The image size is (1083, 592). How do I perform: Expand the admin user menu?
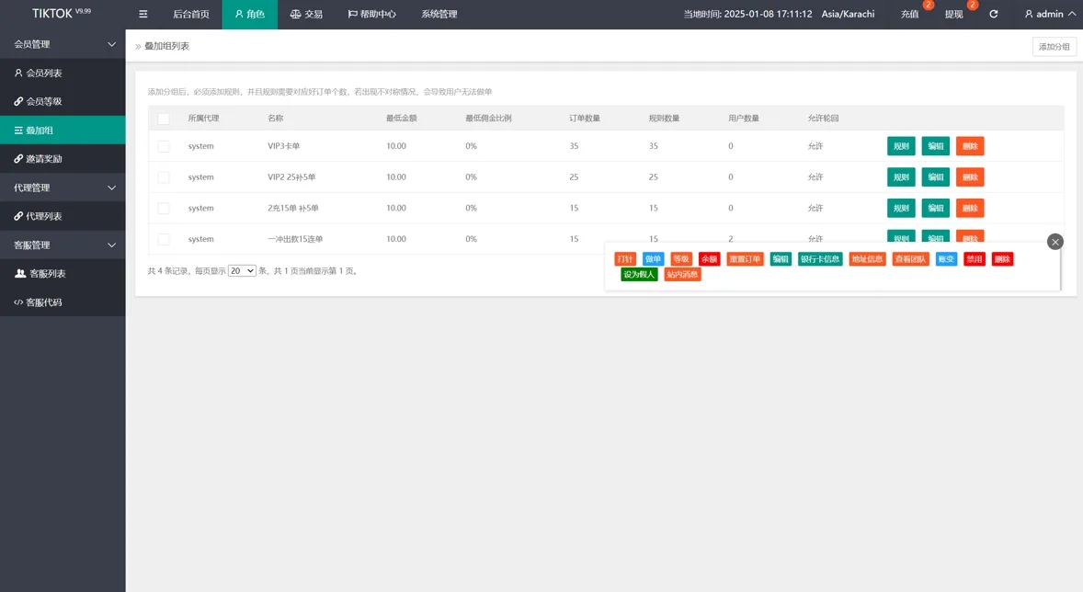coord(1050,14)
